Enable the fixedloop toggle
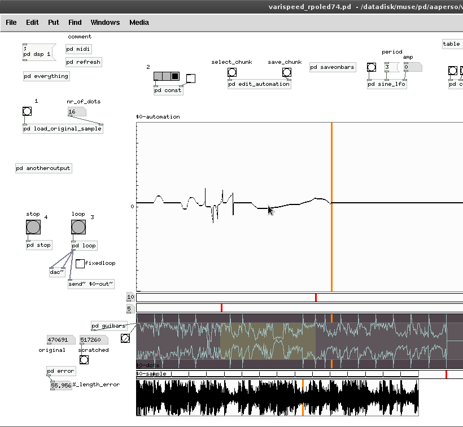Image resolution: width=463 pixels, height=427 pixels. click(x=80, y=264)
